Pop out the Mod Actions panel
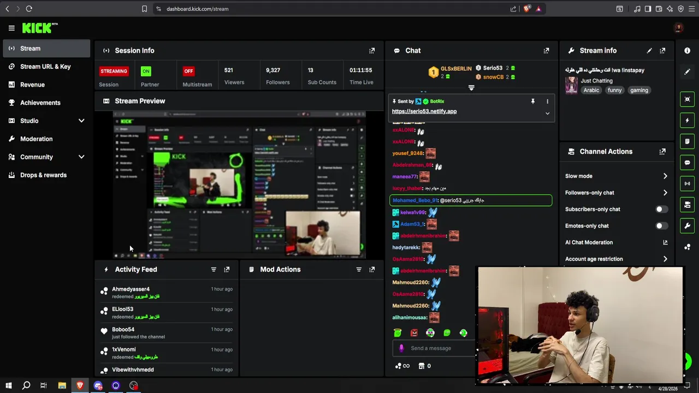The image size is (699, 393). click(x=372, y=269)
